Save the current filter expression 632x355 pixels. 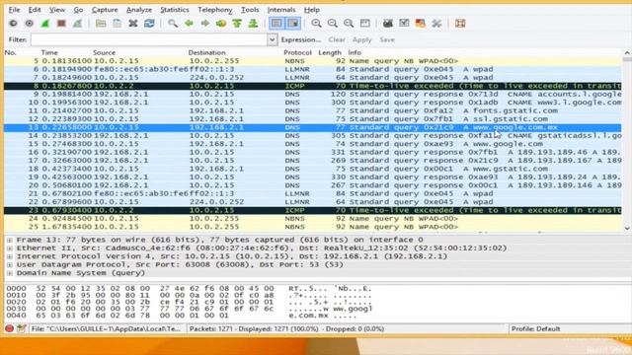click(x=387, y=39)
